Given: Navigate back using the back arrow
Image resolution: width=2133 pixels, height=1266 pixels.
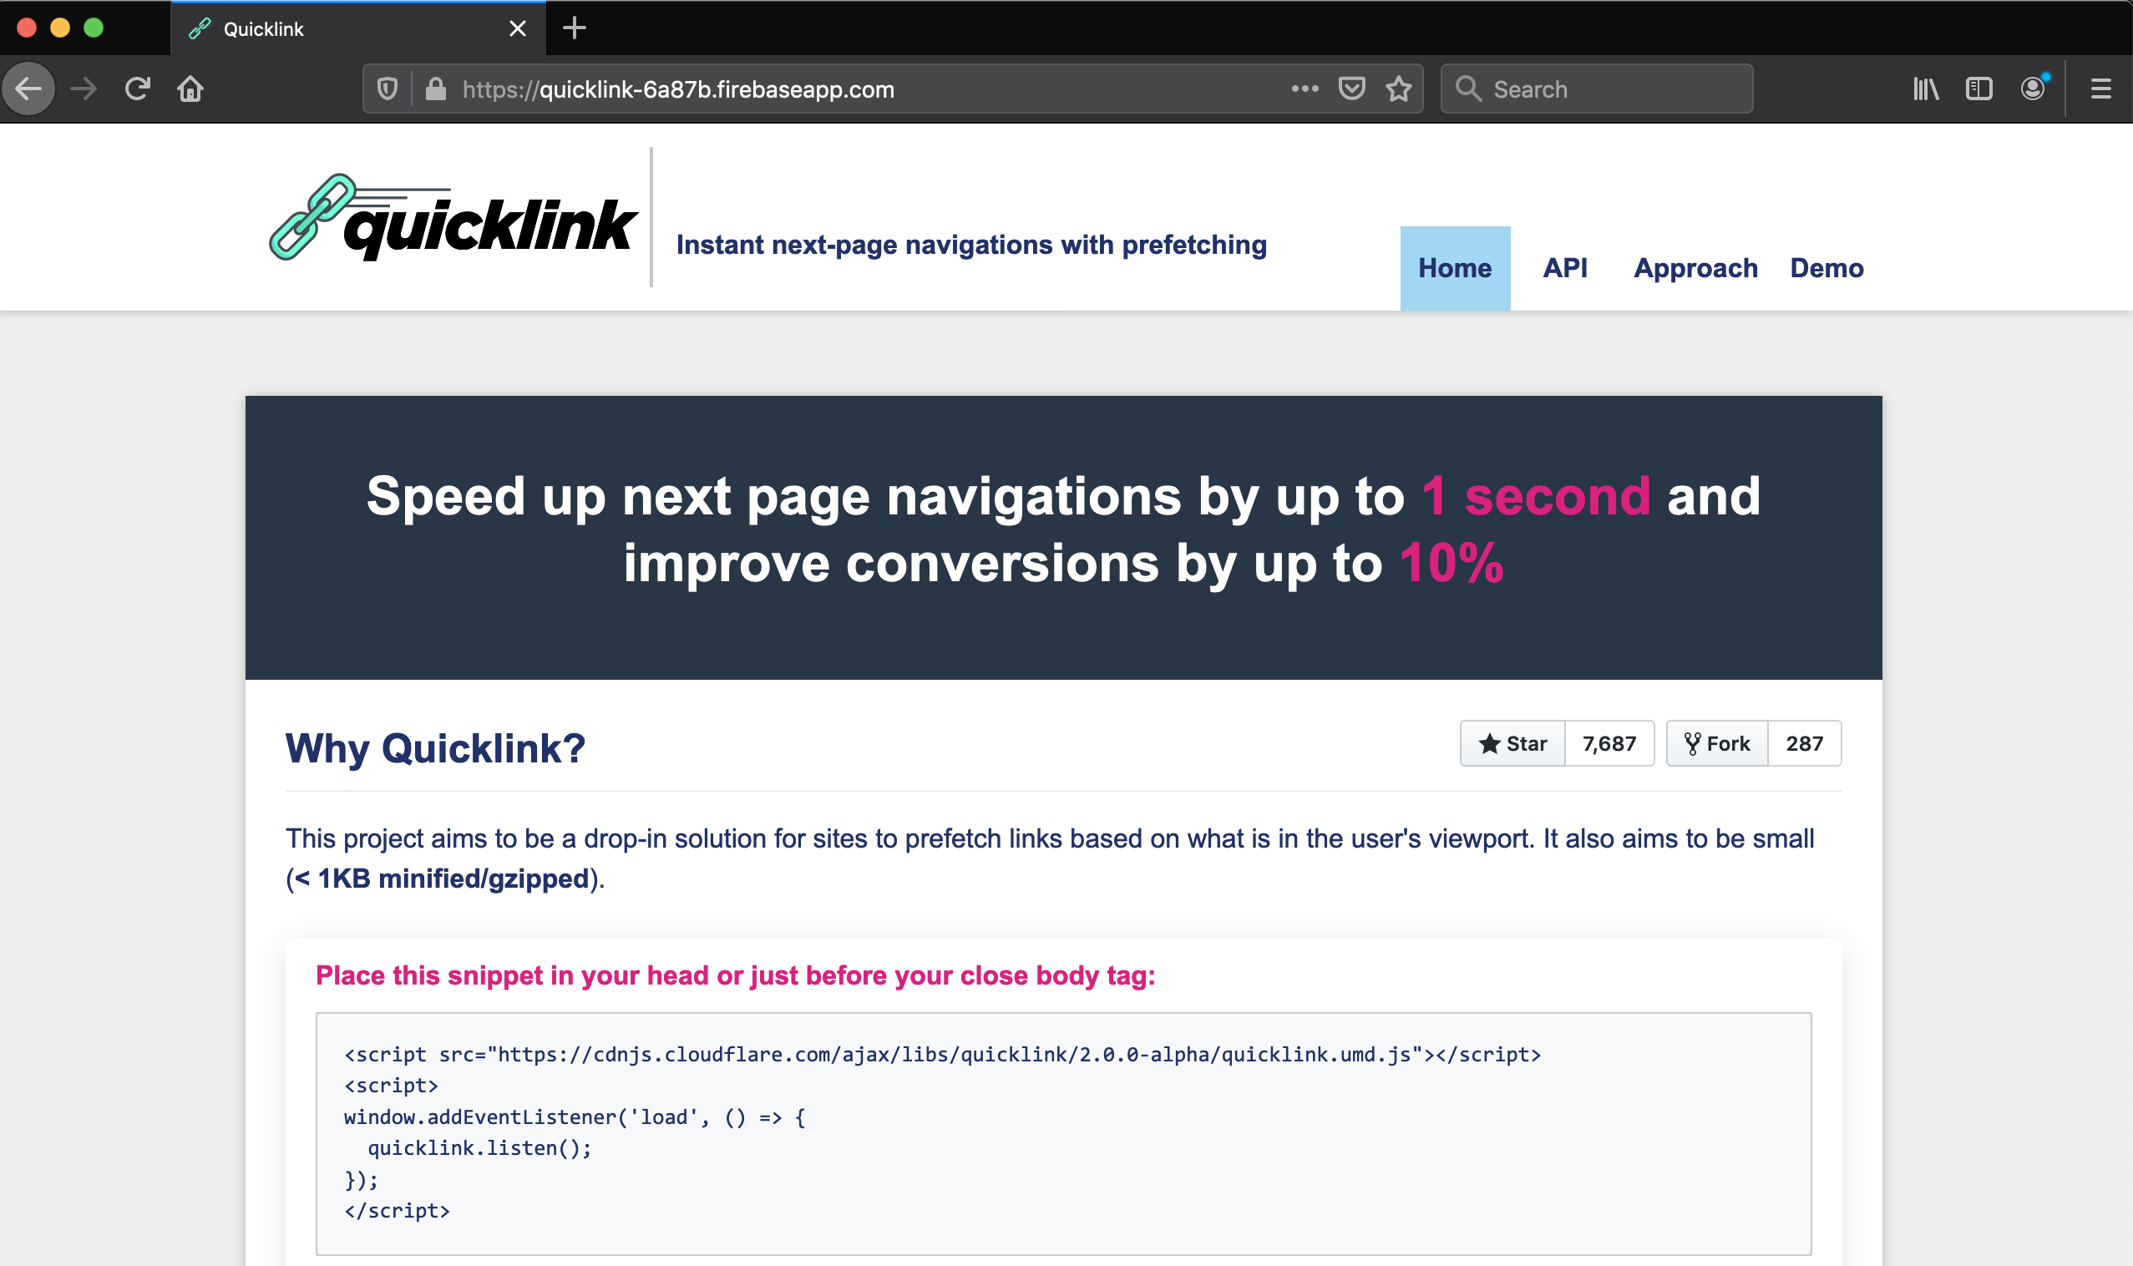Looking at the screenshot, I should point(28,88).
